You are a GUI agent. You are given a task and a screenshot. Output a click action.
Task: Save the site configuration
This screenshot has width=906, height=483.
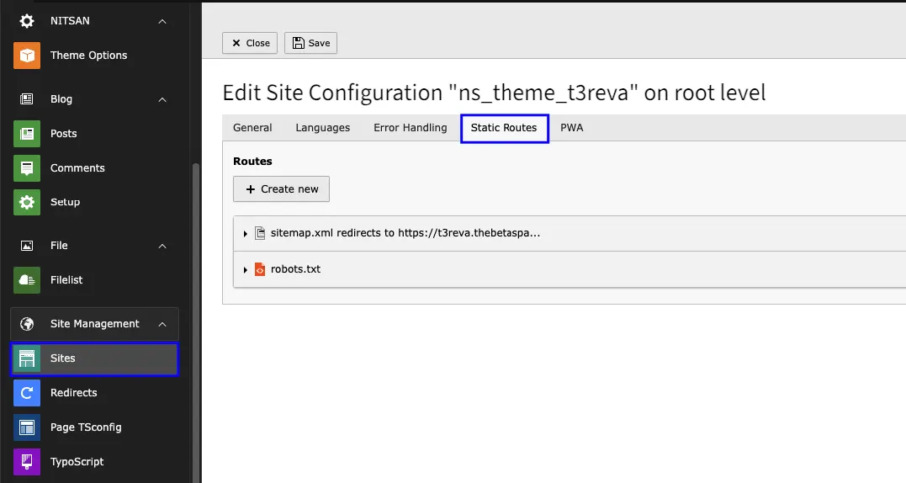tap(311, 43)
